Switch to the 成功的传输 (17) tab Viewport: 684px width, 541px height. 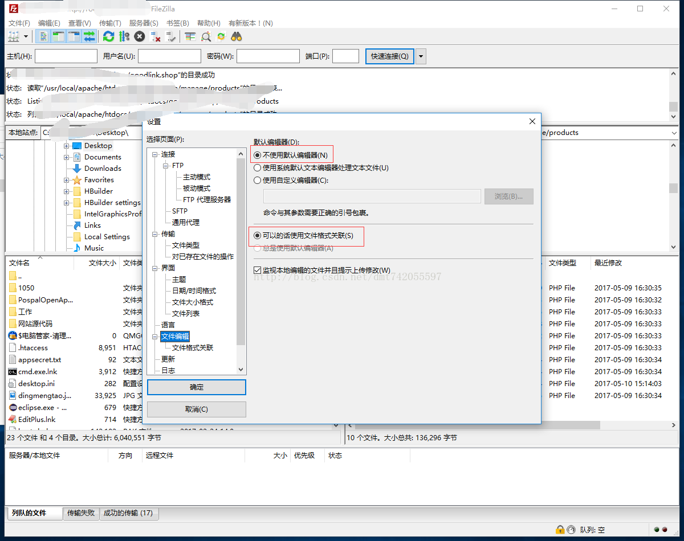point(128,513)
